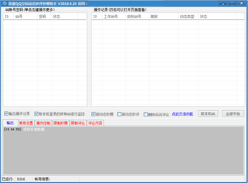This screenshot has width=248, height=183.
Task: Sort by 动态类型 column header
Action: point(188,16)
